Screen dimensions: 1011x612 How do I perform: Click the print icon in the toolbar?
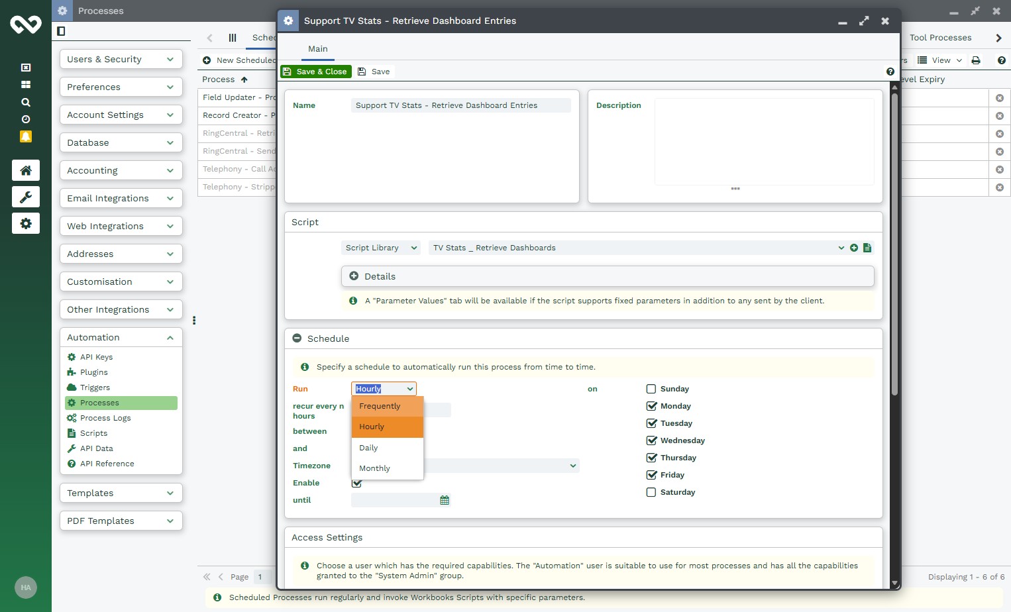pos(976,60)
